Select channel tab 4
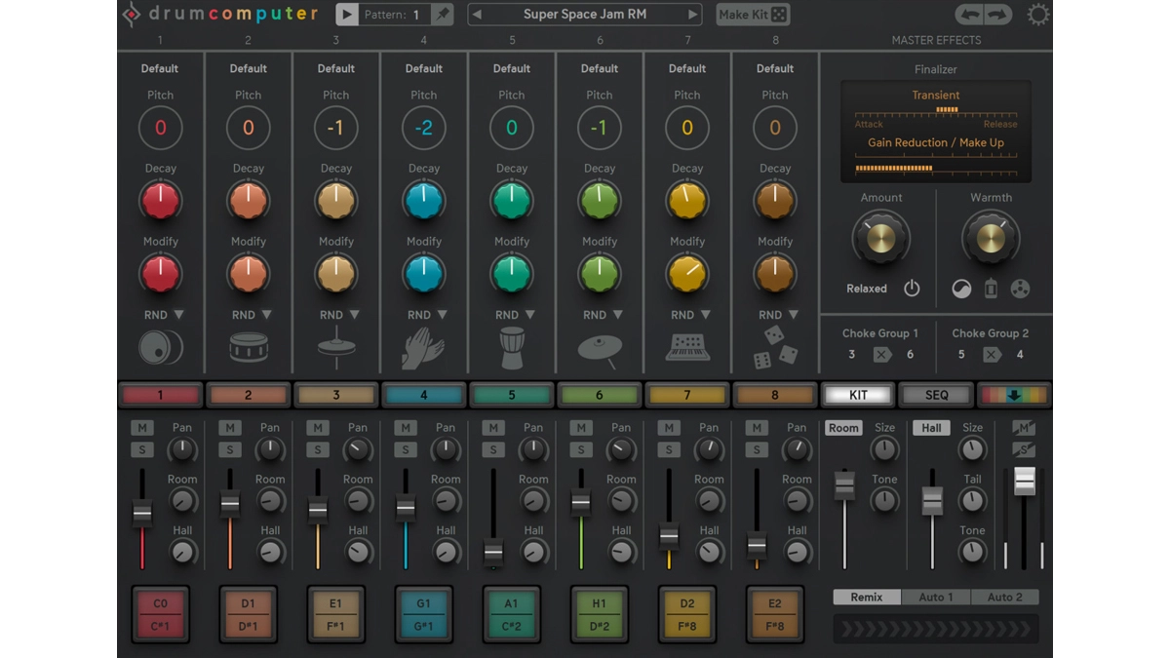1170x658 pixels. [x=424, y=395]
